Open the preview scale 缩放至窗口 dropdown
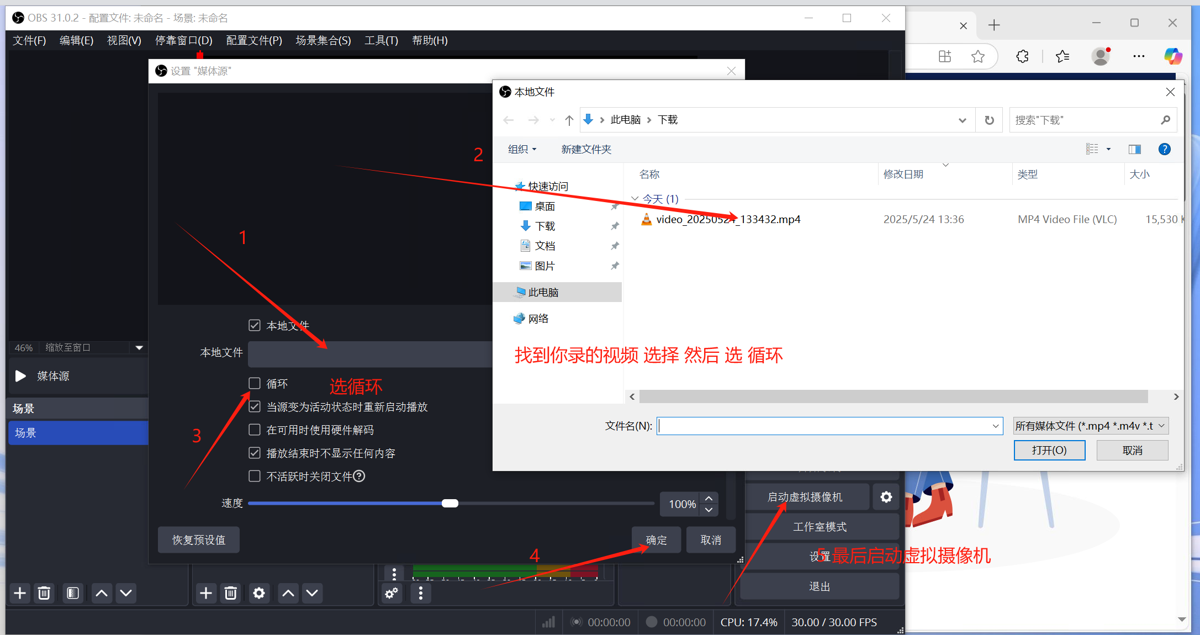Image resolution: width=1200 pixels, height=635 pixels. pyautogui.click(x=139, y=347)
